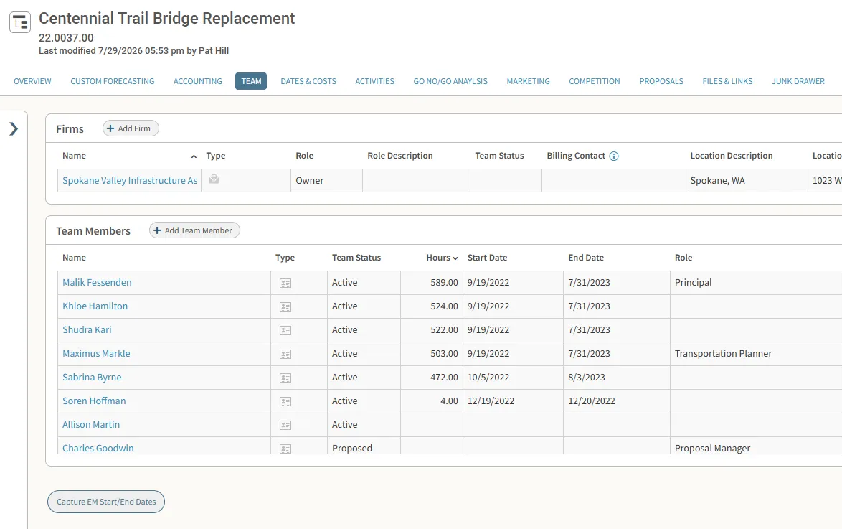Go to Dates & Costs tab

[308, 81]
